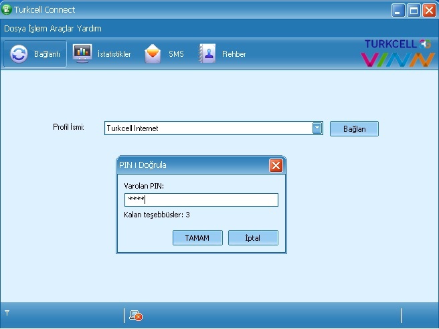439x329 pixels.
Task: Open the Rehber contacts book icon
Action: (x=207, y=53)
